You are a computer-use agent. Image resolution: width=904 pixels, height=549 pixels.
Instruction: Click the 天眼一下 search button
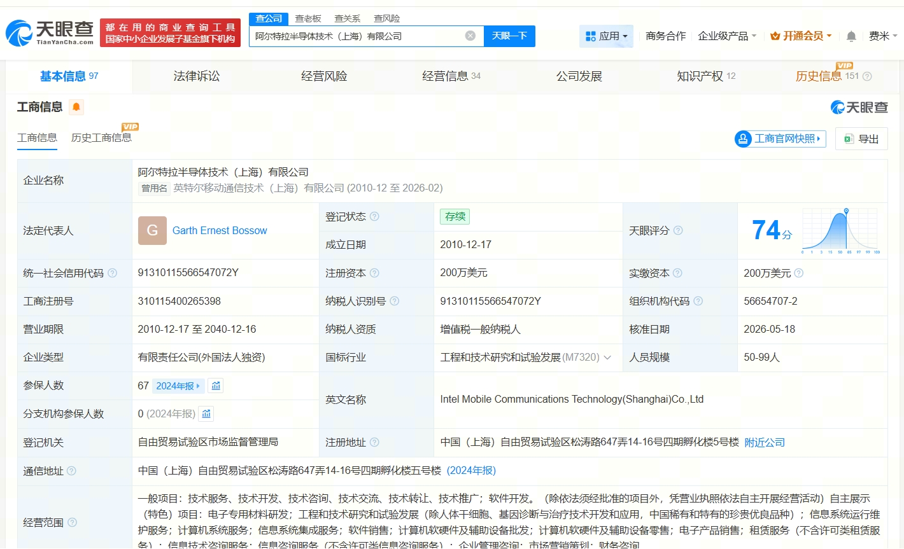[509, 36]
